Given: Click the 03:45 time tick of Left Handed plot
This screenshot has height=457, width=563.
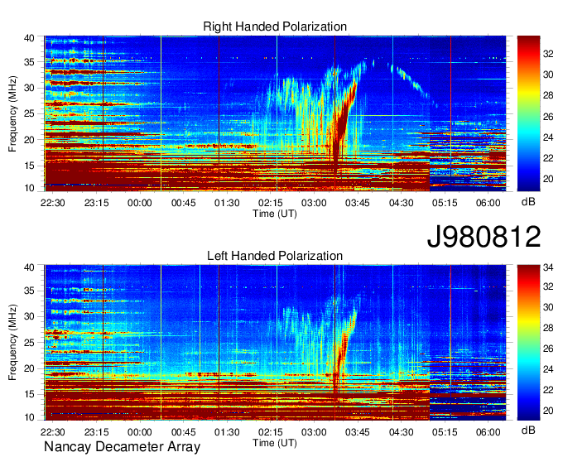Looking at the screenshot, I should (x=358, y=432).
